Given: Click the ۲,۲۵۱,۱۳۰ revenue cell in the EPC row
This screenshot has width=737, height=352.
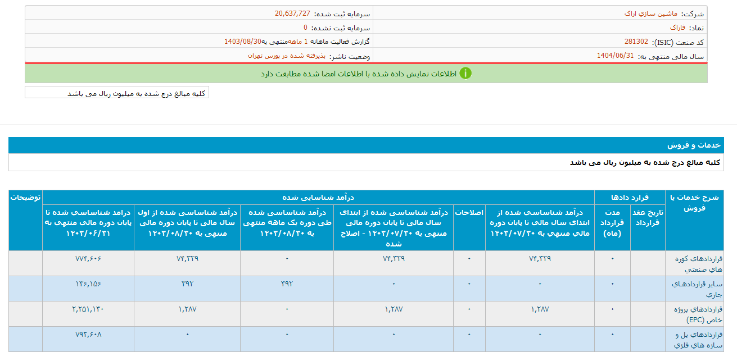Looking at the screenshot, I should 88,309.
